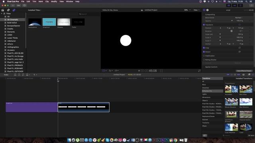This screenshot has height=143, width=255.
Task: Click the Transform on-screen control icon
Action: (x=239, y=25)
